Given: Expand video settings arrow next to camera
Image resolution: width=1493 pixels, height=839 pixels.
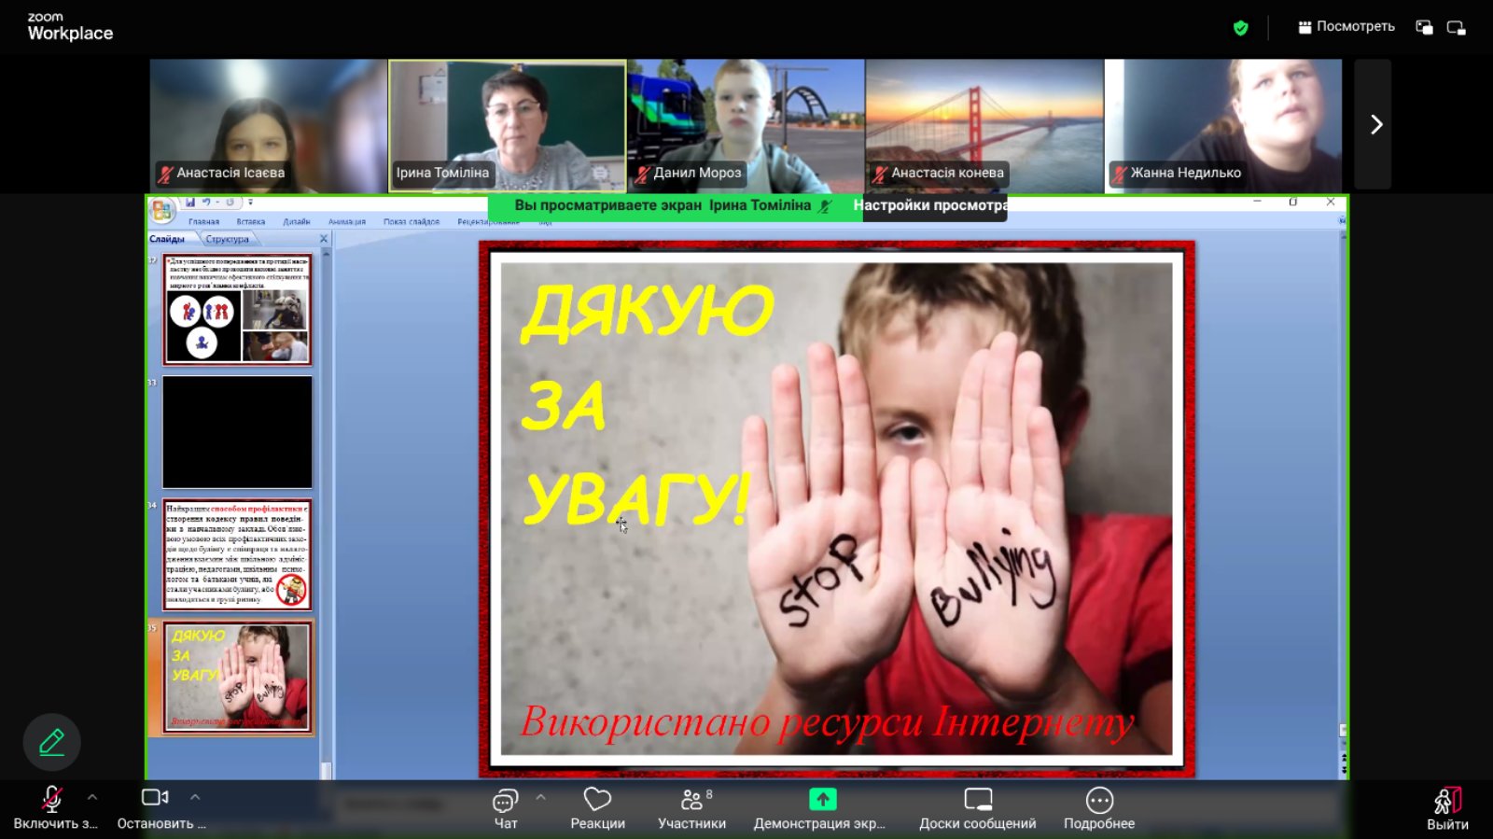Looking at the screenshot, I should [x=195, y=797].
